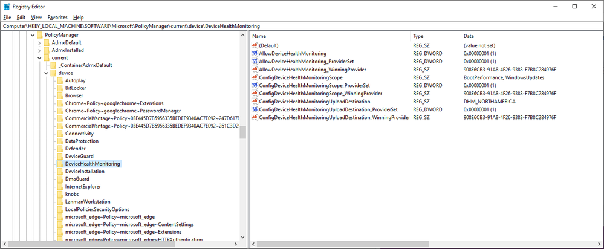Click the tree pane scroll down arrow
Viewport: 604px width, 249px height.
242,237
